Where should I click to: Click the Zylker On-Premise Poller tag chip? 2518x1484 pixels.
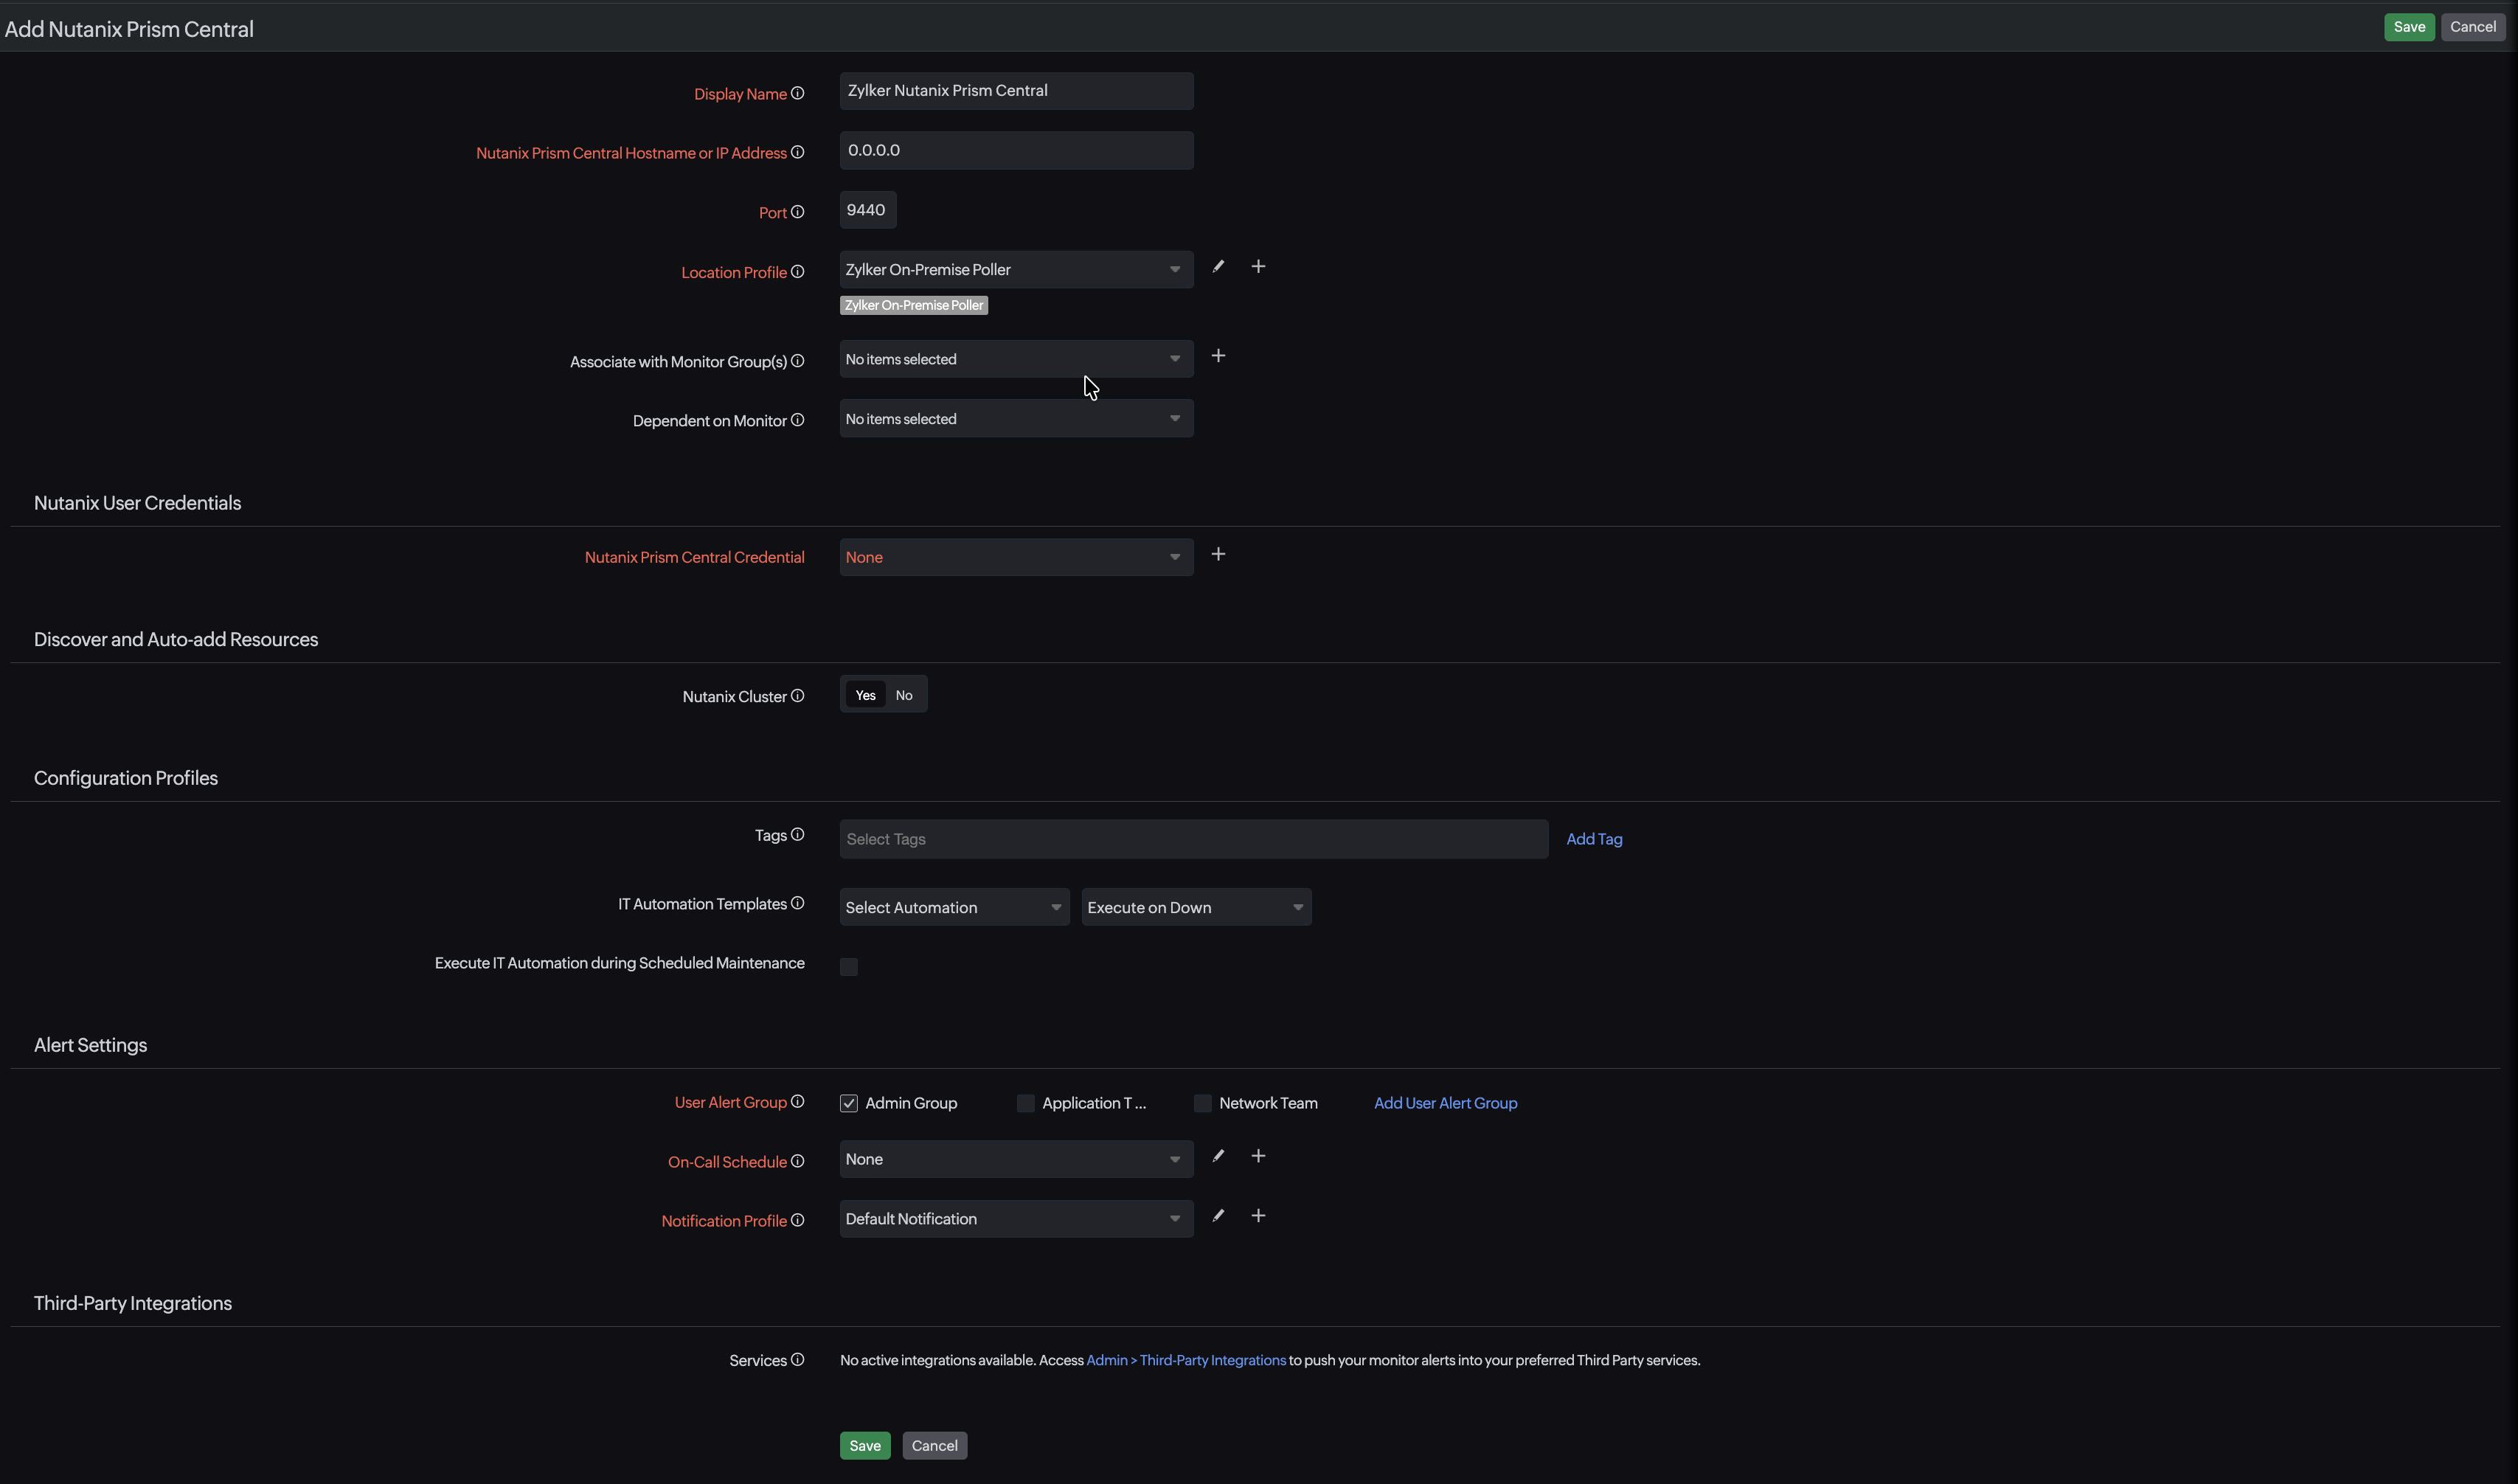click(x=914, y=305)
